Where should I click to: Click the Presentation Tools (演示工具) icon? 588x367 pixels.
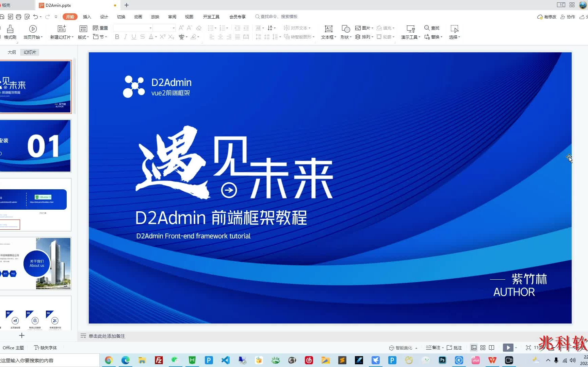(411, 29)
